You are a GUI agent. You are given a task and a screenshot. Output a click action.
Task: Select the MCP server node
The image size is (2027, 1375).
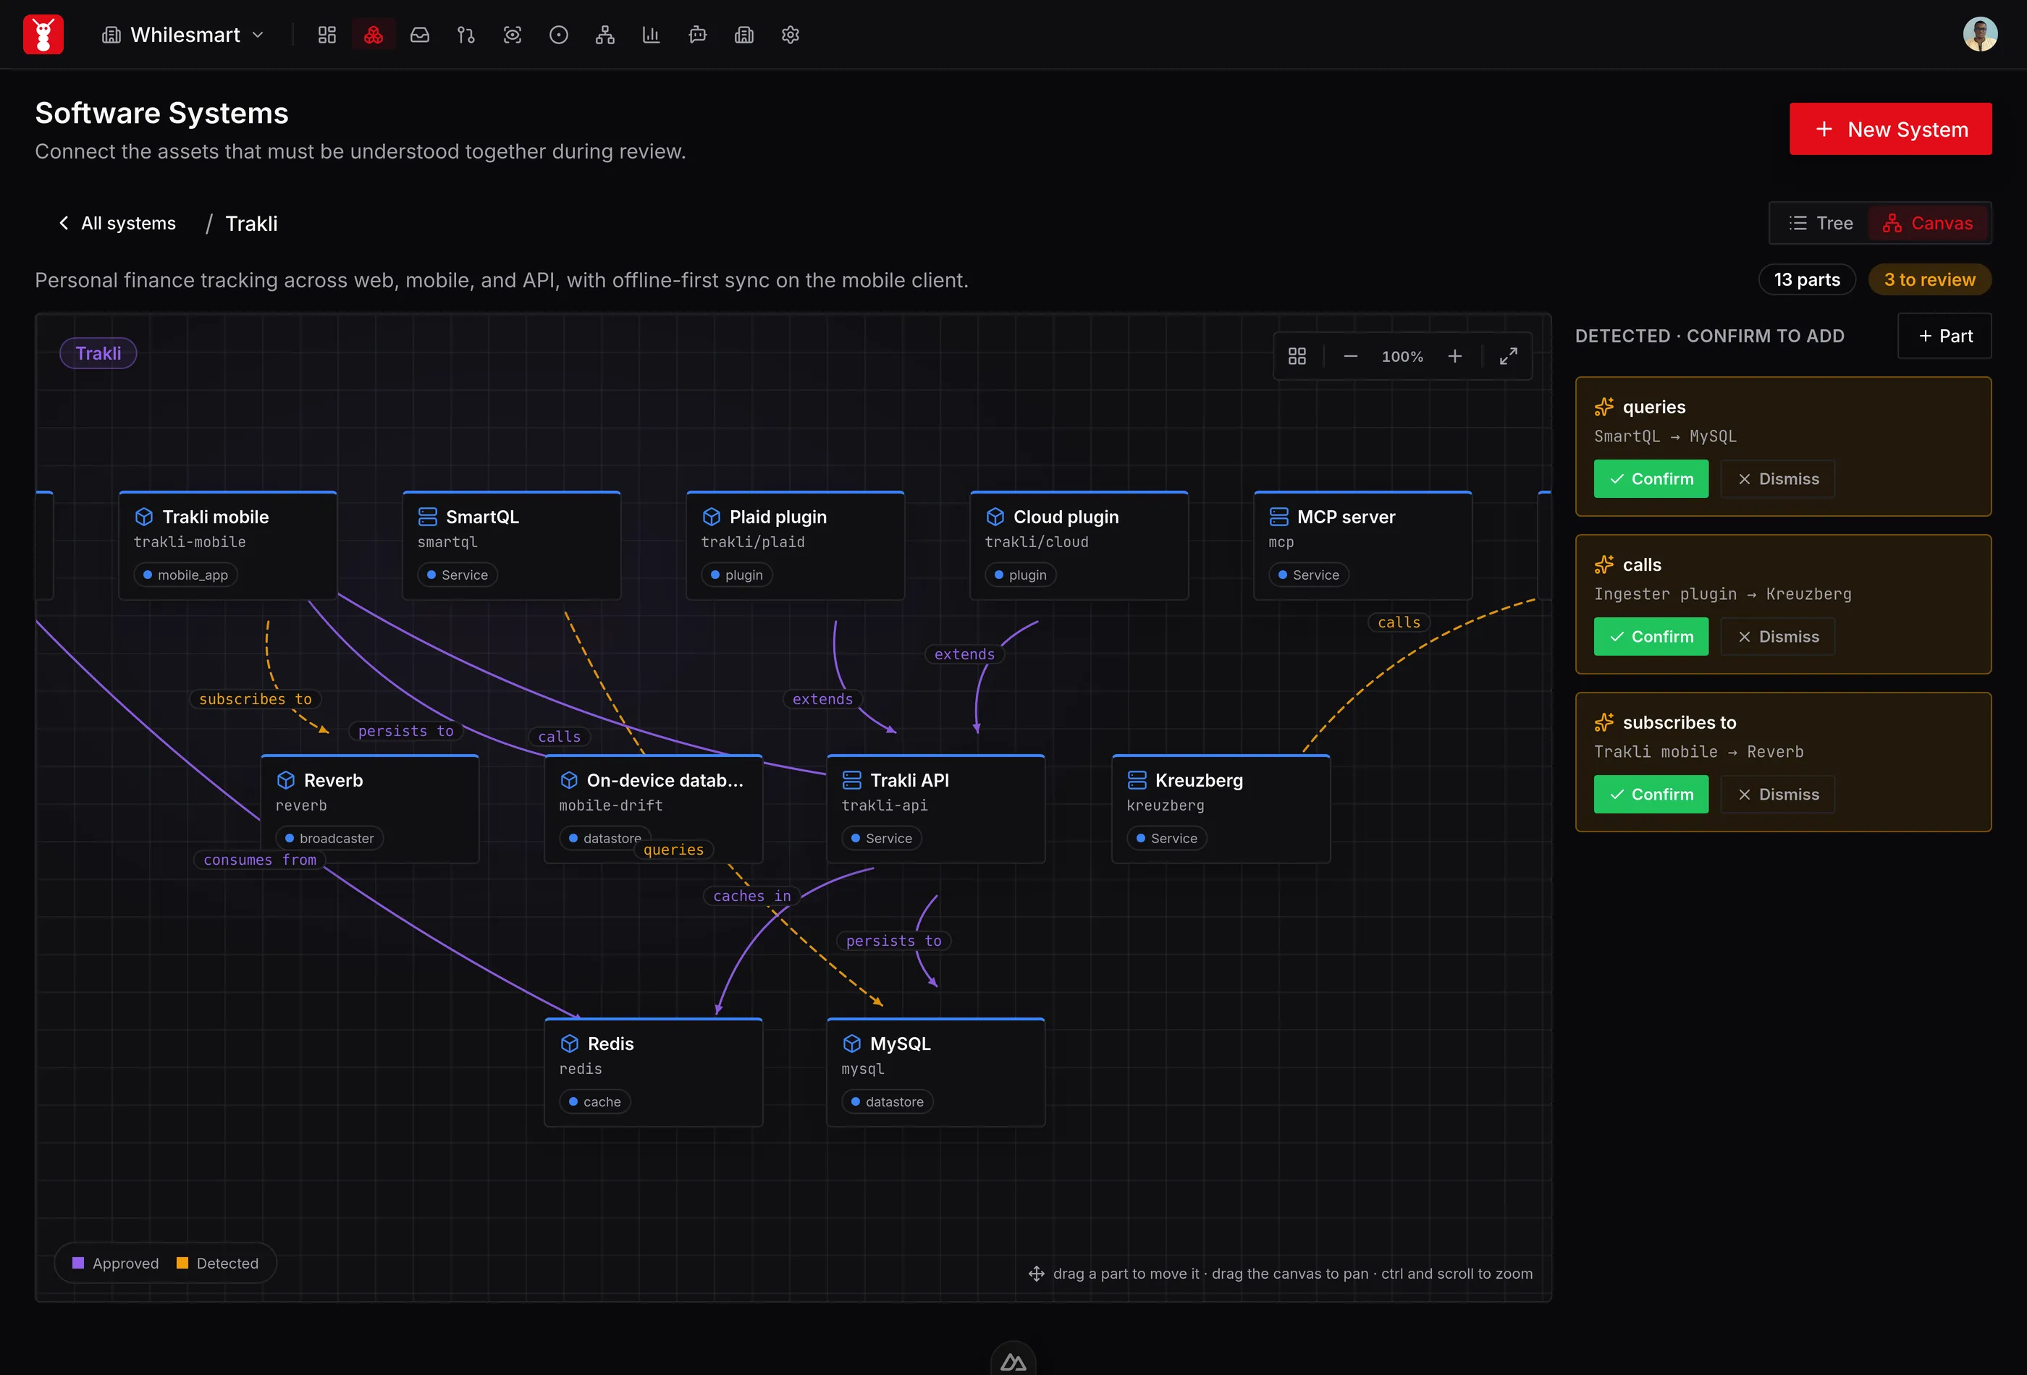(x=1363, y=545)
